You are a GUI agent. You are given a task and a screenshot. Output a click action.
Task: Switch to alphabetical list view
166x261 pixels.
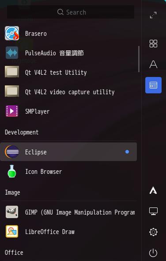(x=153, y=65)
